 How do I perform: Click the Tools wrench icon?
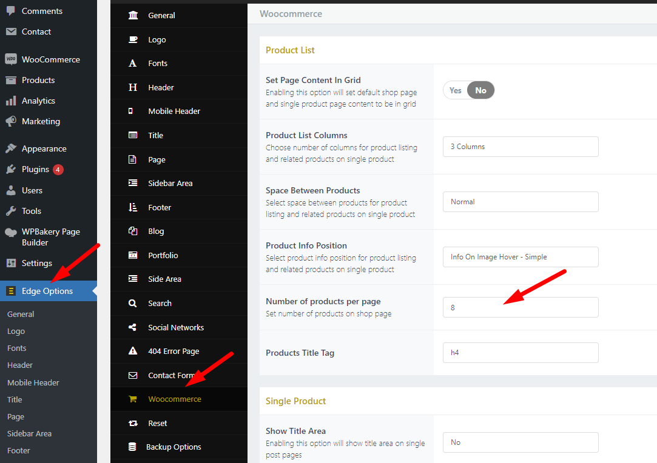coord(11,210)
